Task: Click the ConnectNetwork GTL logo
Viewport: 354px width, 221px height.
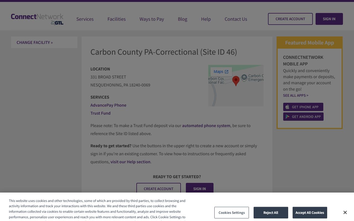Action: pos(37,19)
